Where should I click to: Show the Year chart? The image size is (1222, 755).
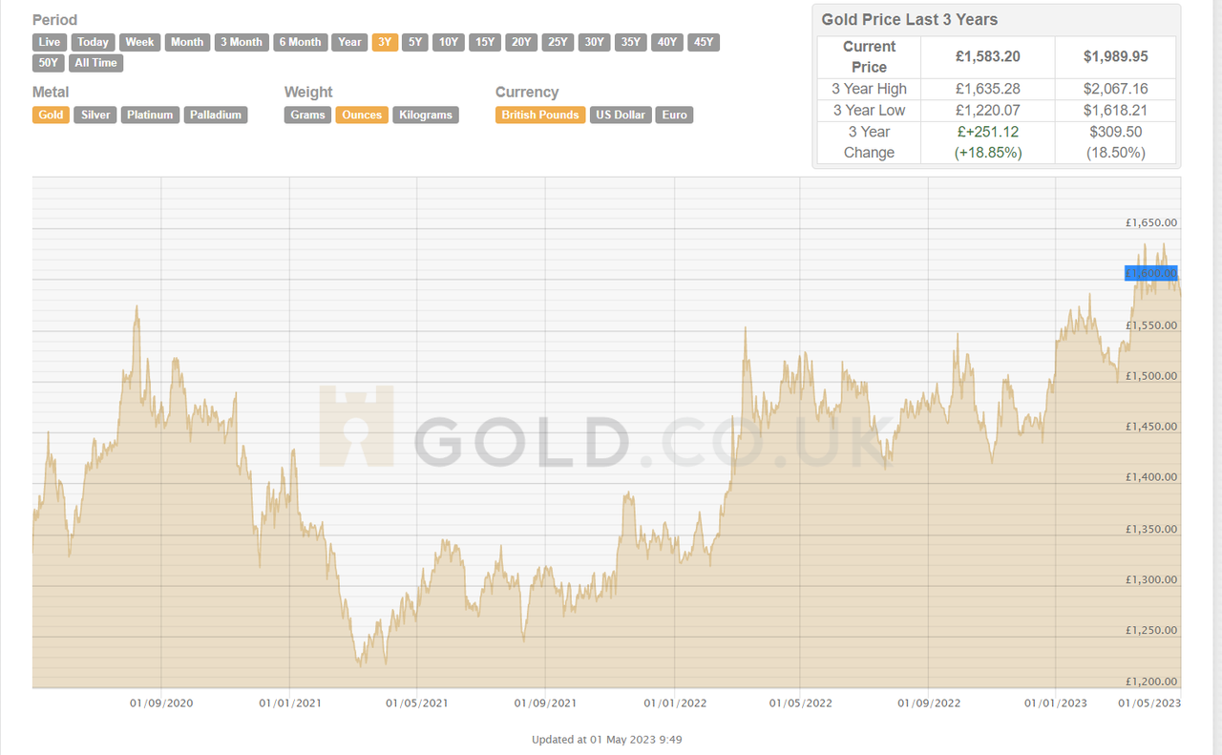(x=349, y=42)
